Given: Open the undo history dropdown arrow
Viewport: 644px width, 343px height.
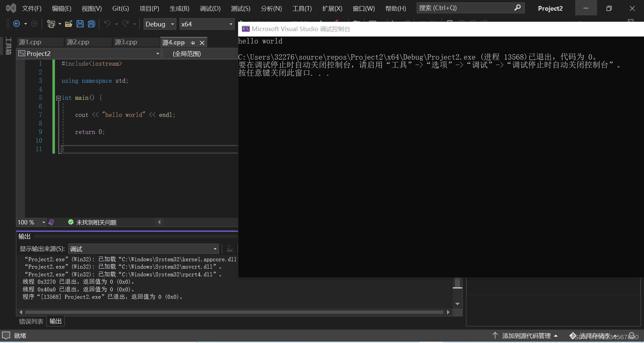Looking at the screenshot, I should (116, 24).
